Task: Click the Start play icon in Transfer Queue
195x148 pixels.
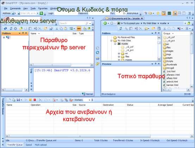Action: tap(26, 100)
